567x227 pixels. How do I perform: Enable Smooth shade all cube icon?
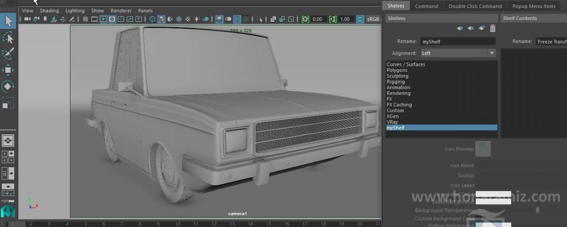161,19
